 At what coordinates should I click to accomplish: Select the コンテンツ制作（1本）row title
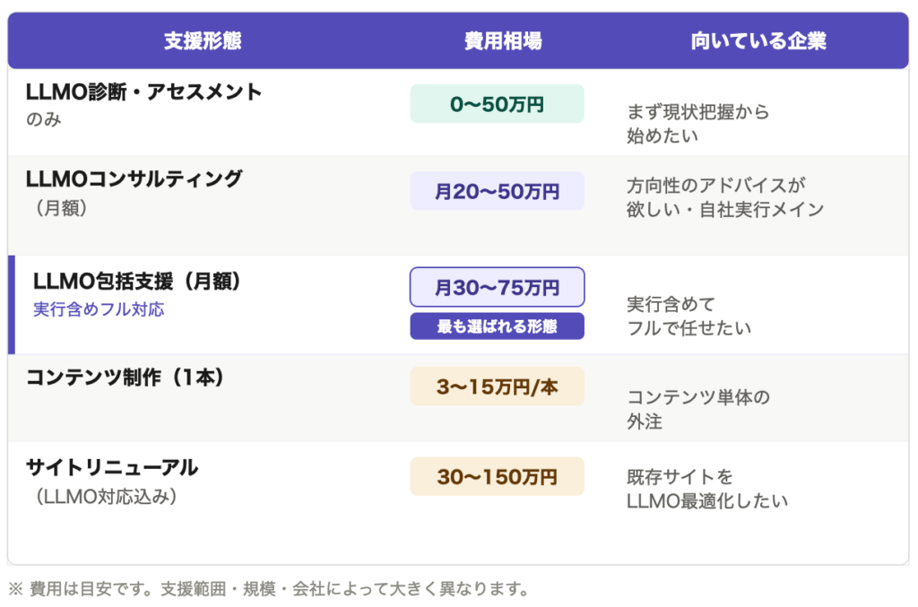(126, 378)
